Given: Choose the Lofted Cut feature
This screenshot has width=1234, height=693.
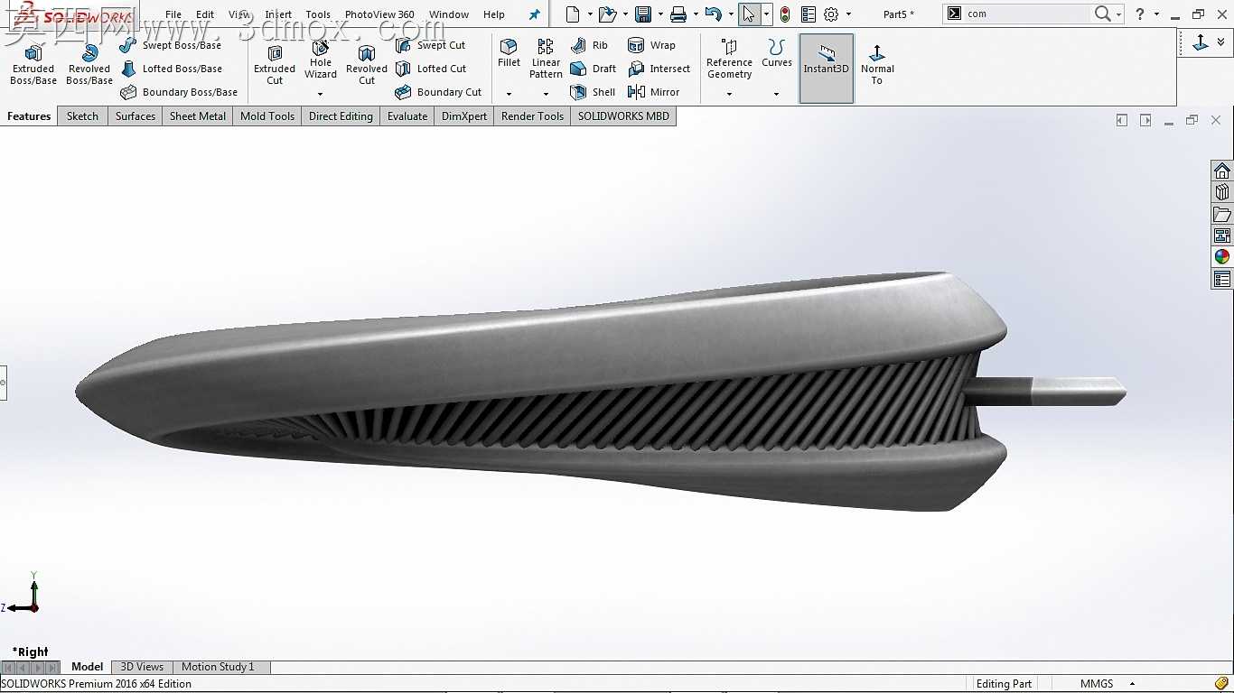Looking at the screenshot, I should (x=431, y=69).
